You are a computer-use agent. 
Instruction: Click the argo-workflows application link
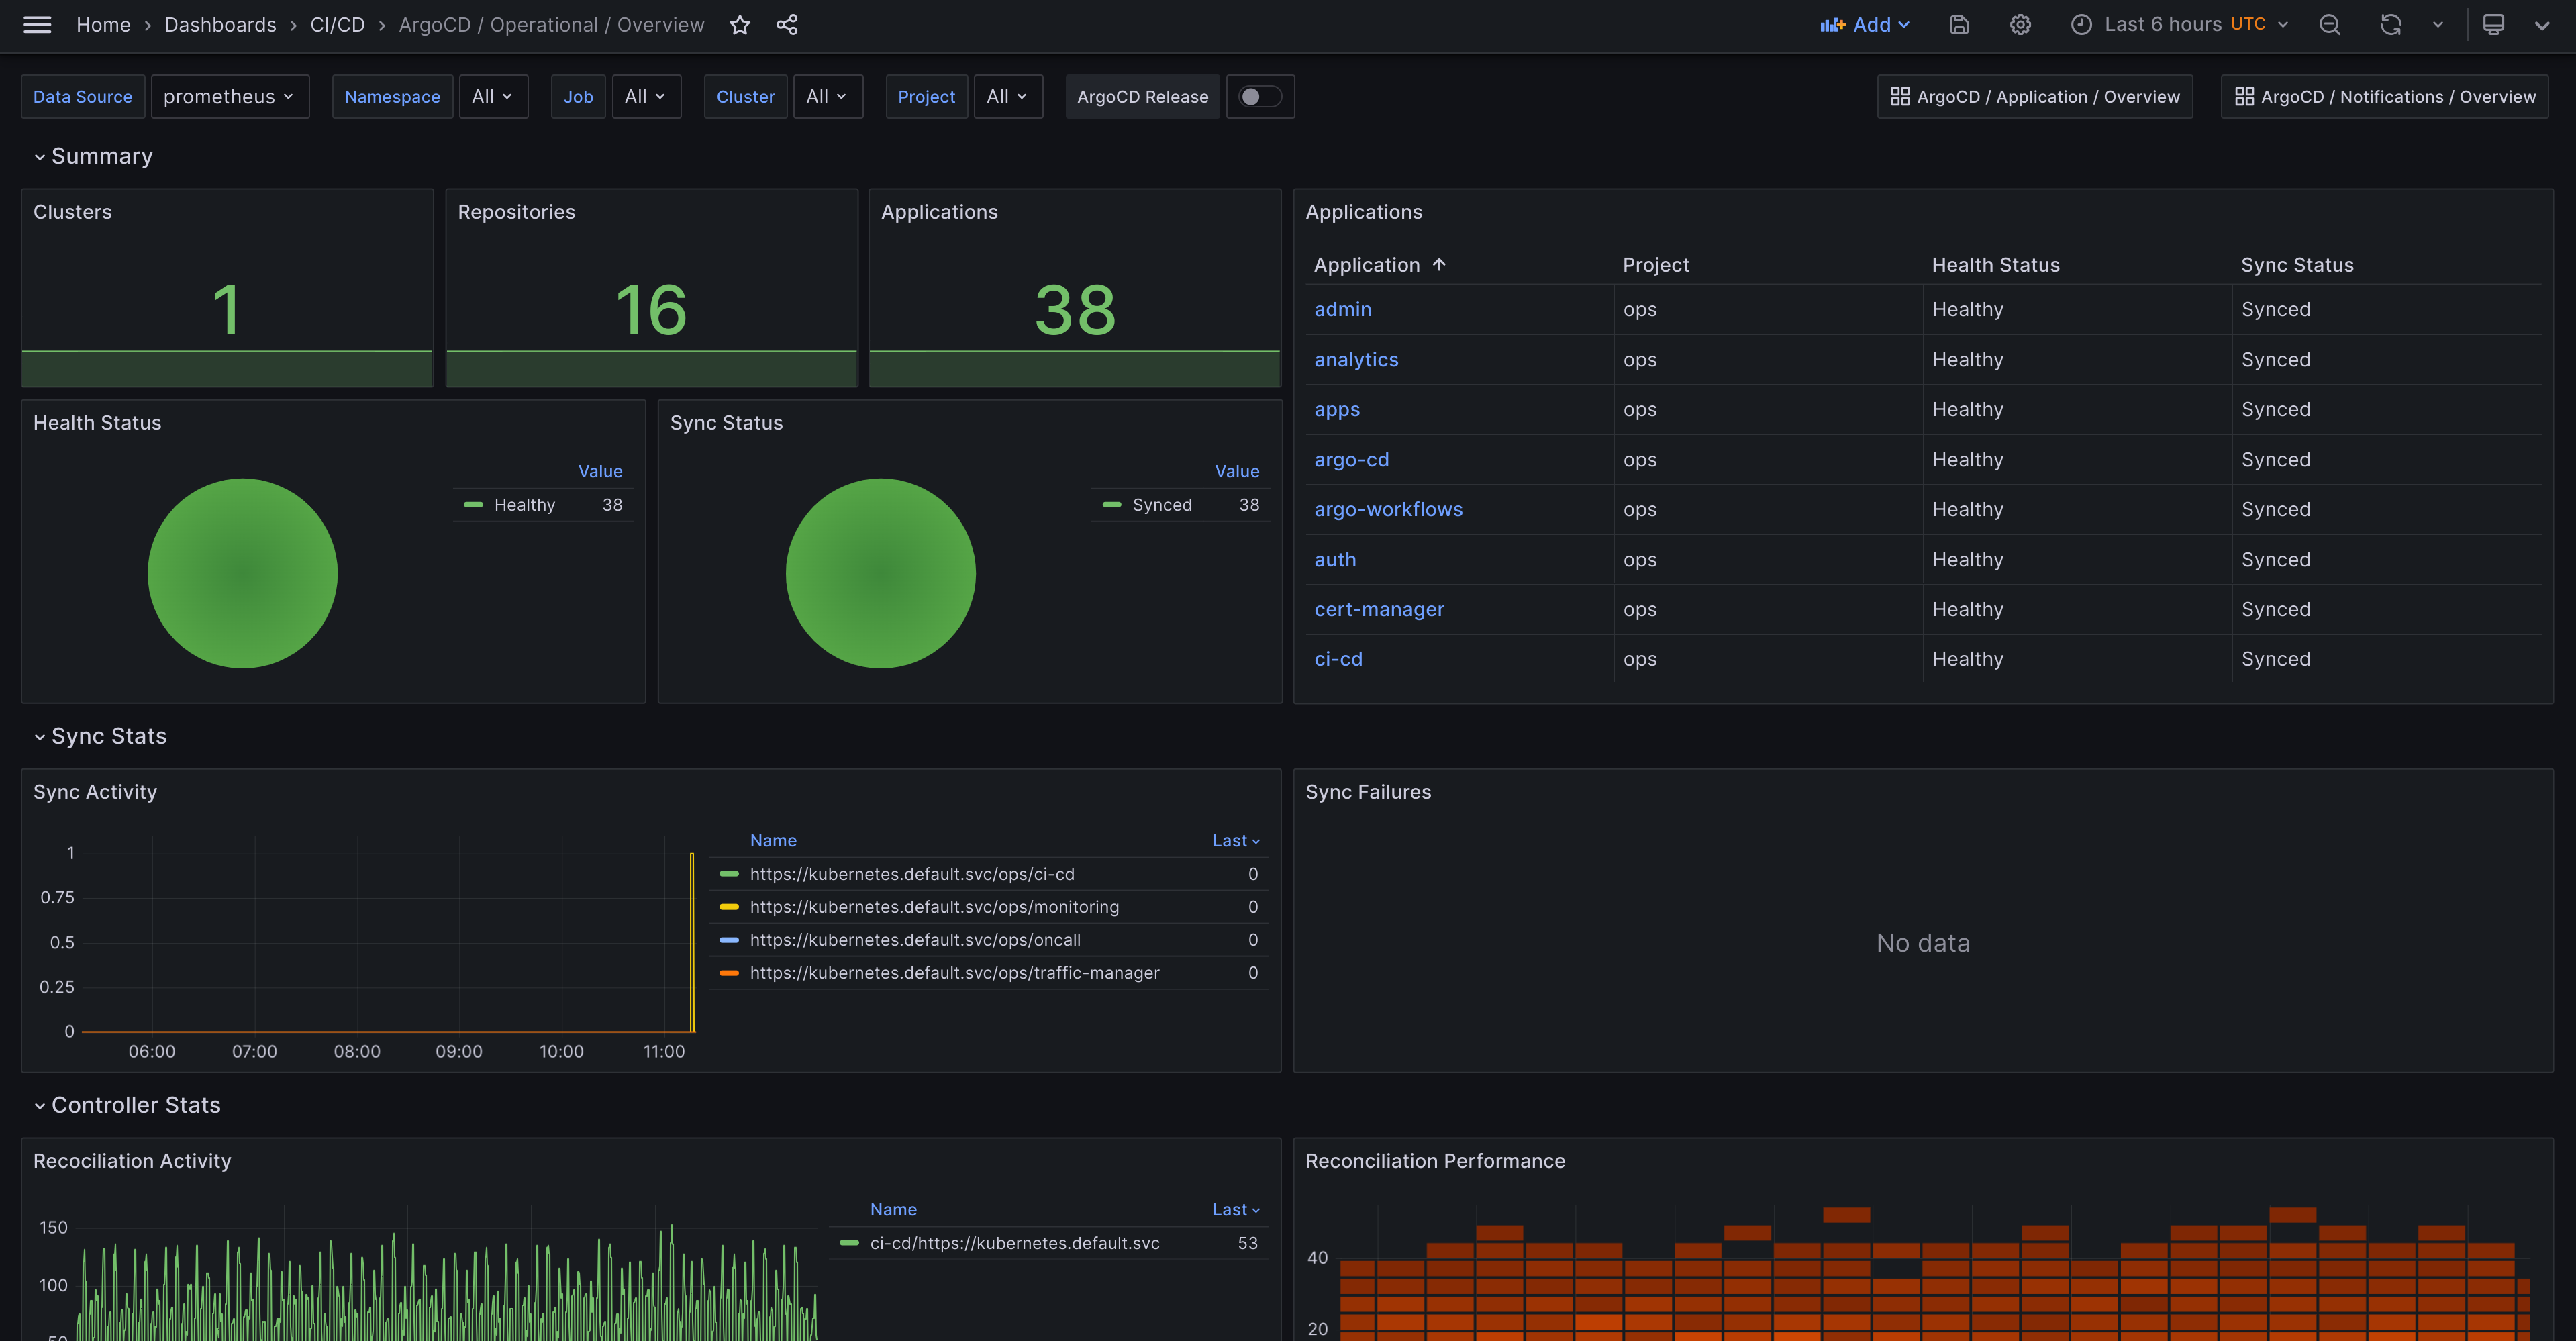coord(1389,509)
